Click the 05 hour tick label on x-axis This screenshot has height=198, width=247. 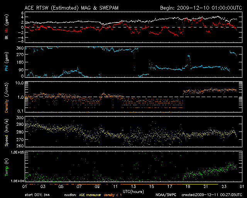[x=61, y=186]
